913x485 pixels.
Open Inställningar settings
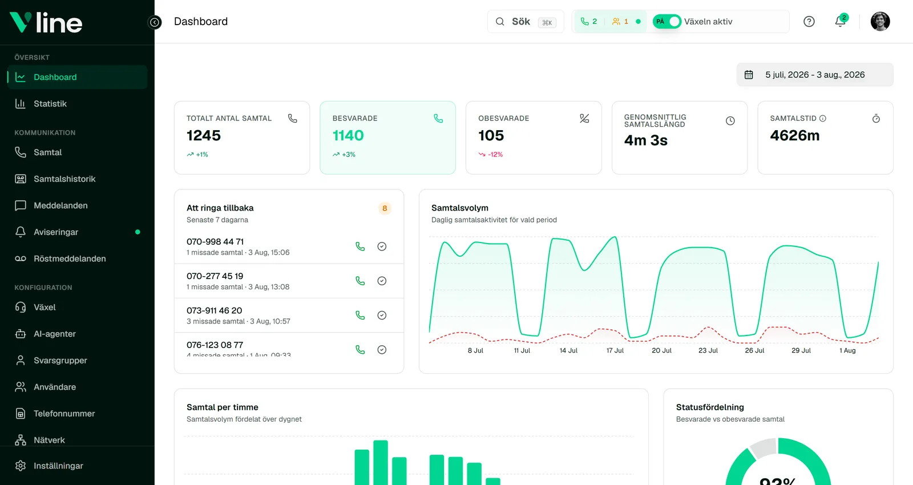(x=77, y=466)
